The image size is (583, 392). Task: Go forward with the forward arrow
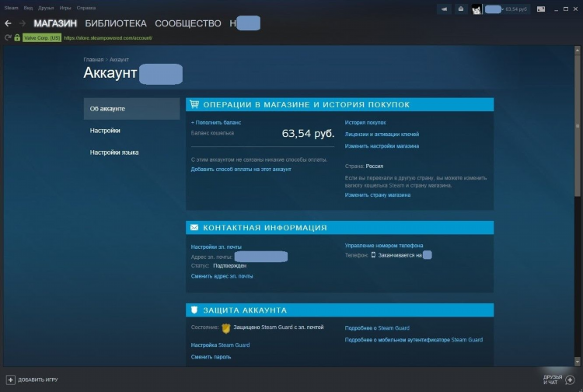(x=23, y=23)
